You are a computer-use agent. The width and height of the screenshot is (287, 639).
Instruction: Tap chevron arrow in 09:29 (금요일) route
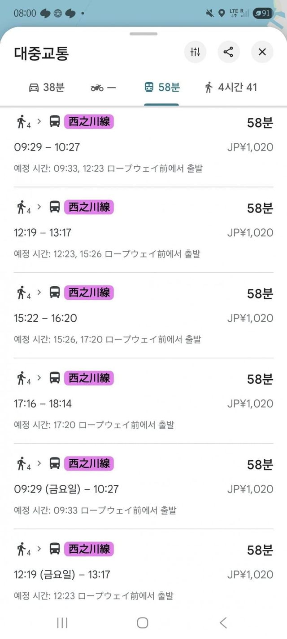coord(39,462)
